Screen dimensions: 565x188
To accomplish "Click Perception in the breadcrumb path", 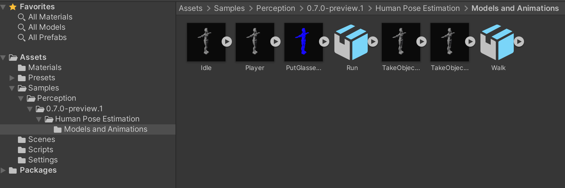I will point(275,8).
